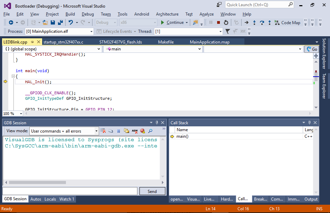This screenshot has height=213, width=330.
Task: Click the thread filter funnel icon
Action: 227,31
